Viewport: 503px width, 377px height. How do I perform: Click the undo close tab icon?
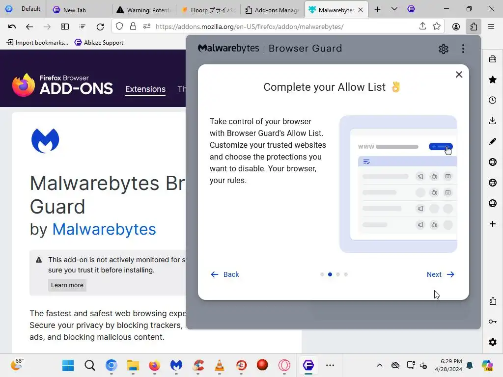(x=12, y=27)
